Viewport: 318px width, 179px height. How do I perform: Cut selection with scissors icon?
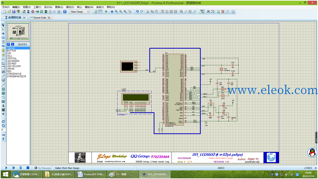pos(148,12)
